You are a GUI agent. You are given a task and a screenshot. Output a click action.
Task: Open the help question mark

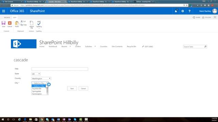pyautogui.click(x=189, y=11)
